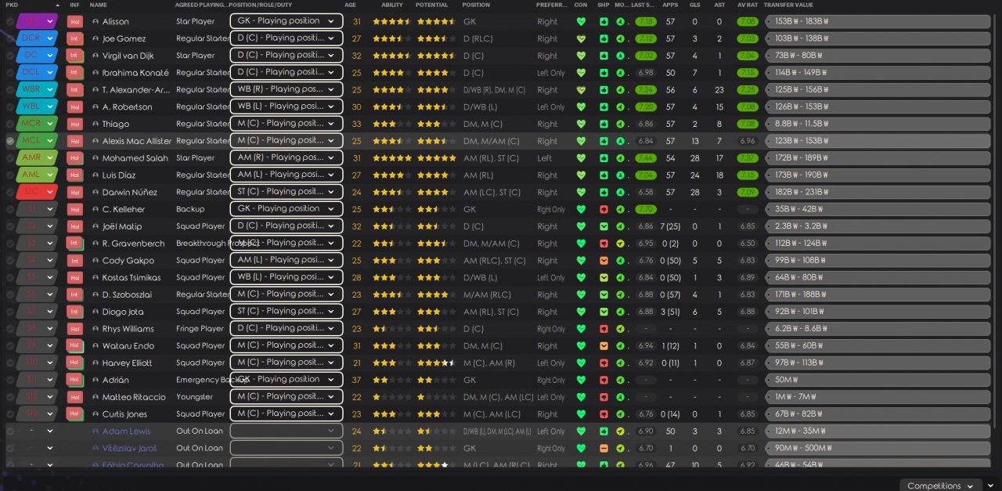Image resolution: width=1002 pixels, height=491 pixels.
Task: Sort by the AV RAT column header
Action: [x=748, y=5]
